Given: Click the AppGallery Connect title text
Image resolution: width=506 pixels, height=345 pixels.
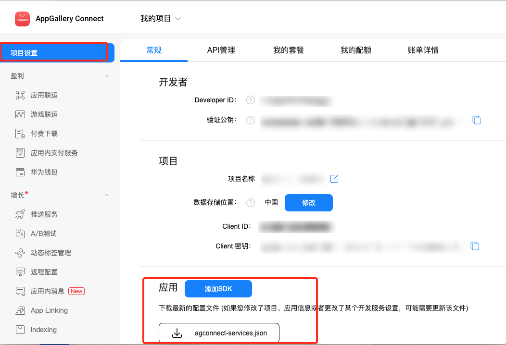Looking at the screenshot, I should (x=70, y=19).
